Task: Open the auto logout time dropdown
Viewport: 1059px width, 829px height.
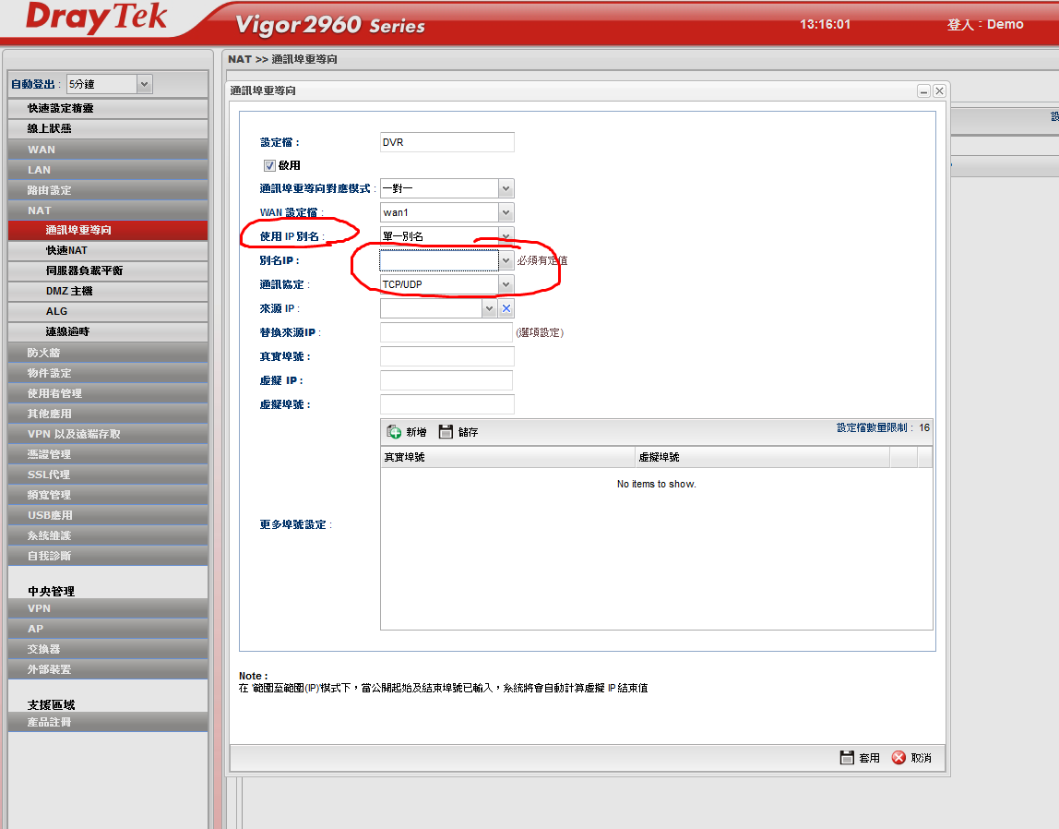Action: [x=143, y=84]
